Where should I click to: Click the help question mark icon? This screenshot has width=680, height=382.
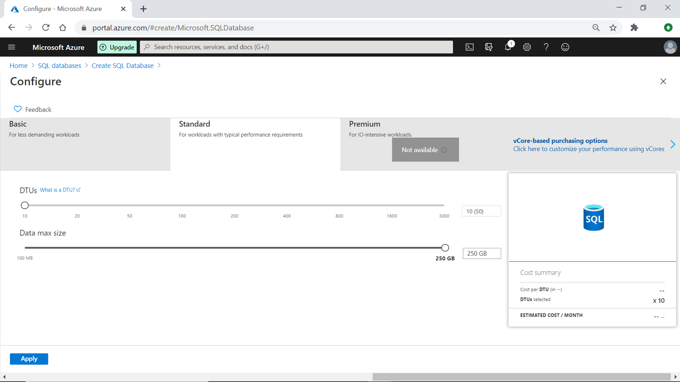(x=546, y=47)
